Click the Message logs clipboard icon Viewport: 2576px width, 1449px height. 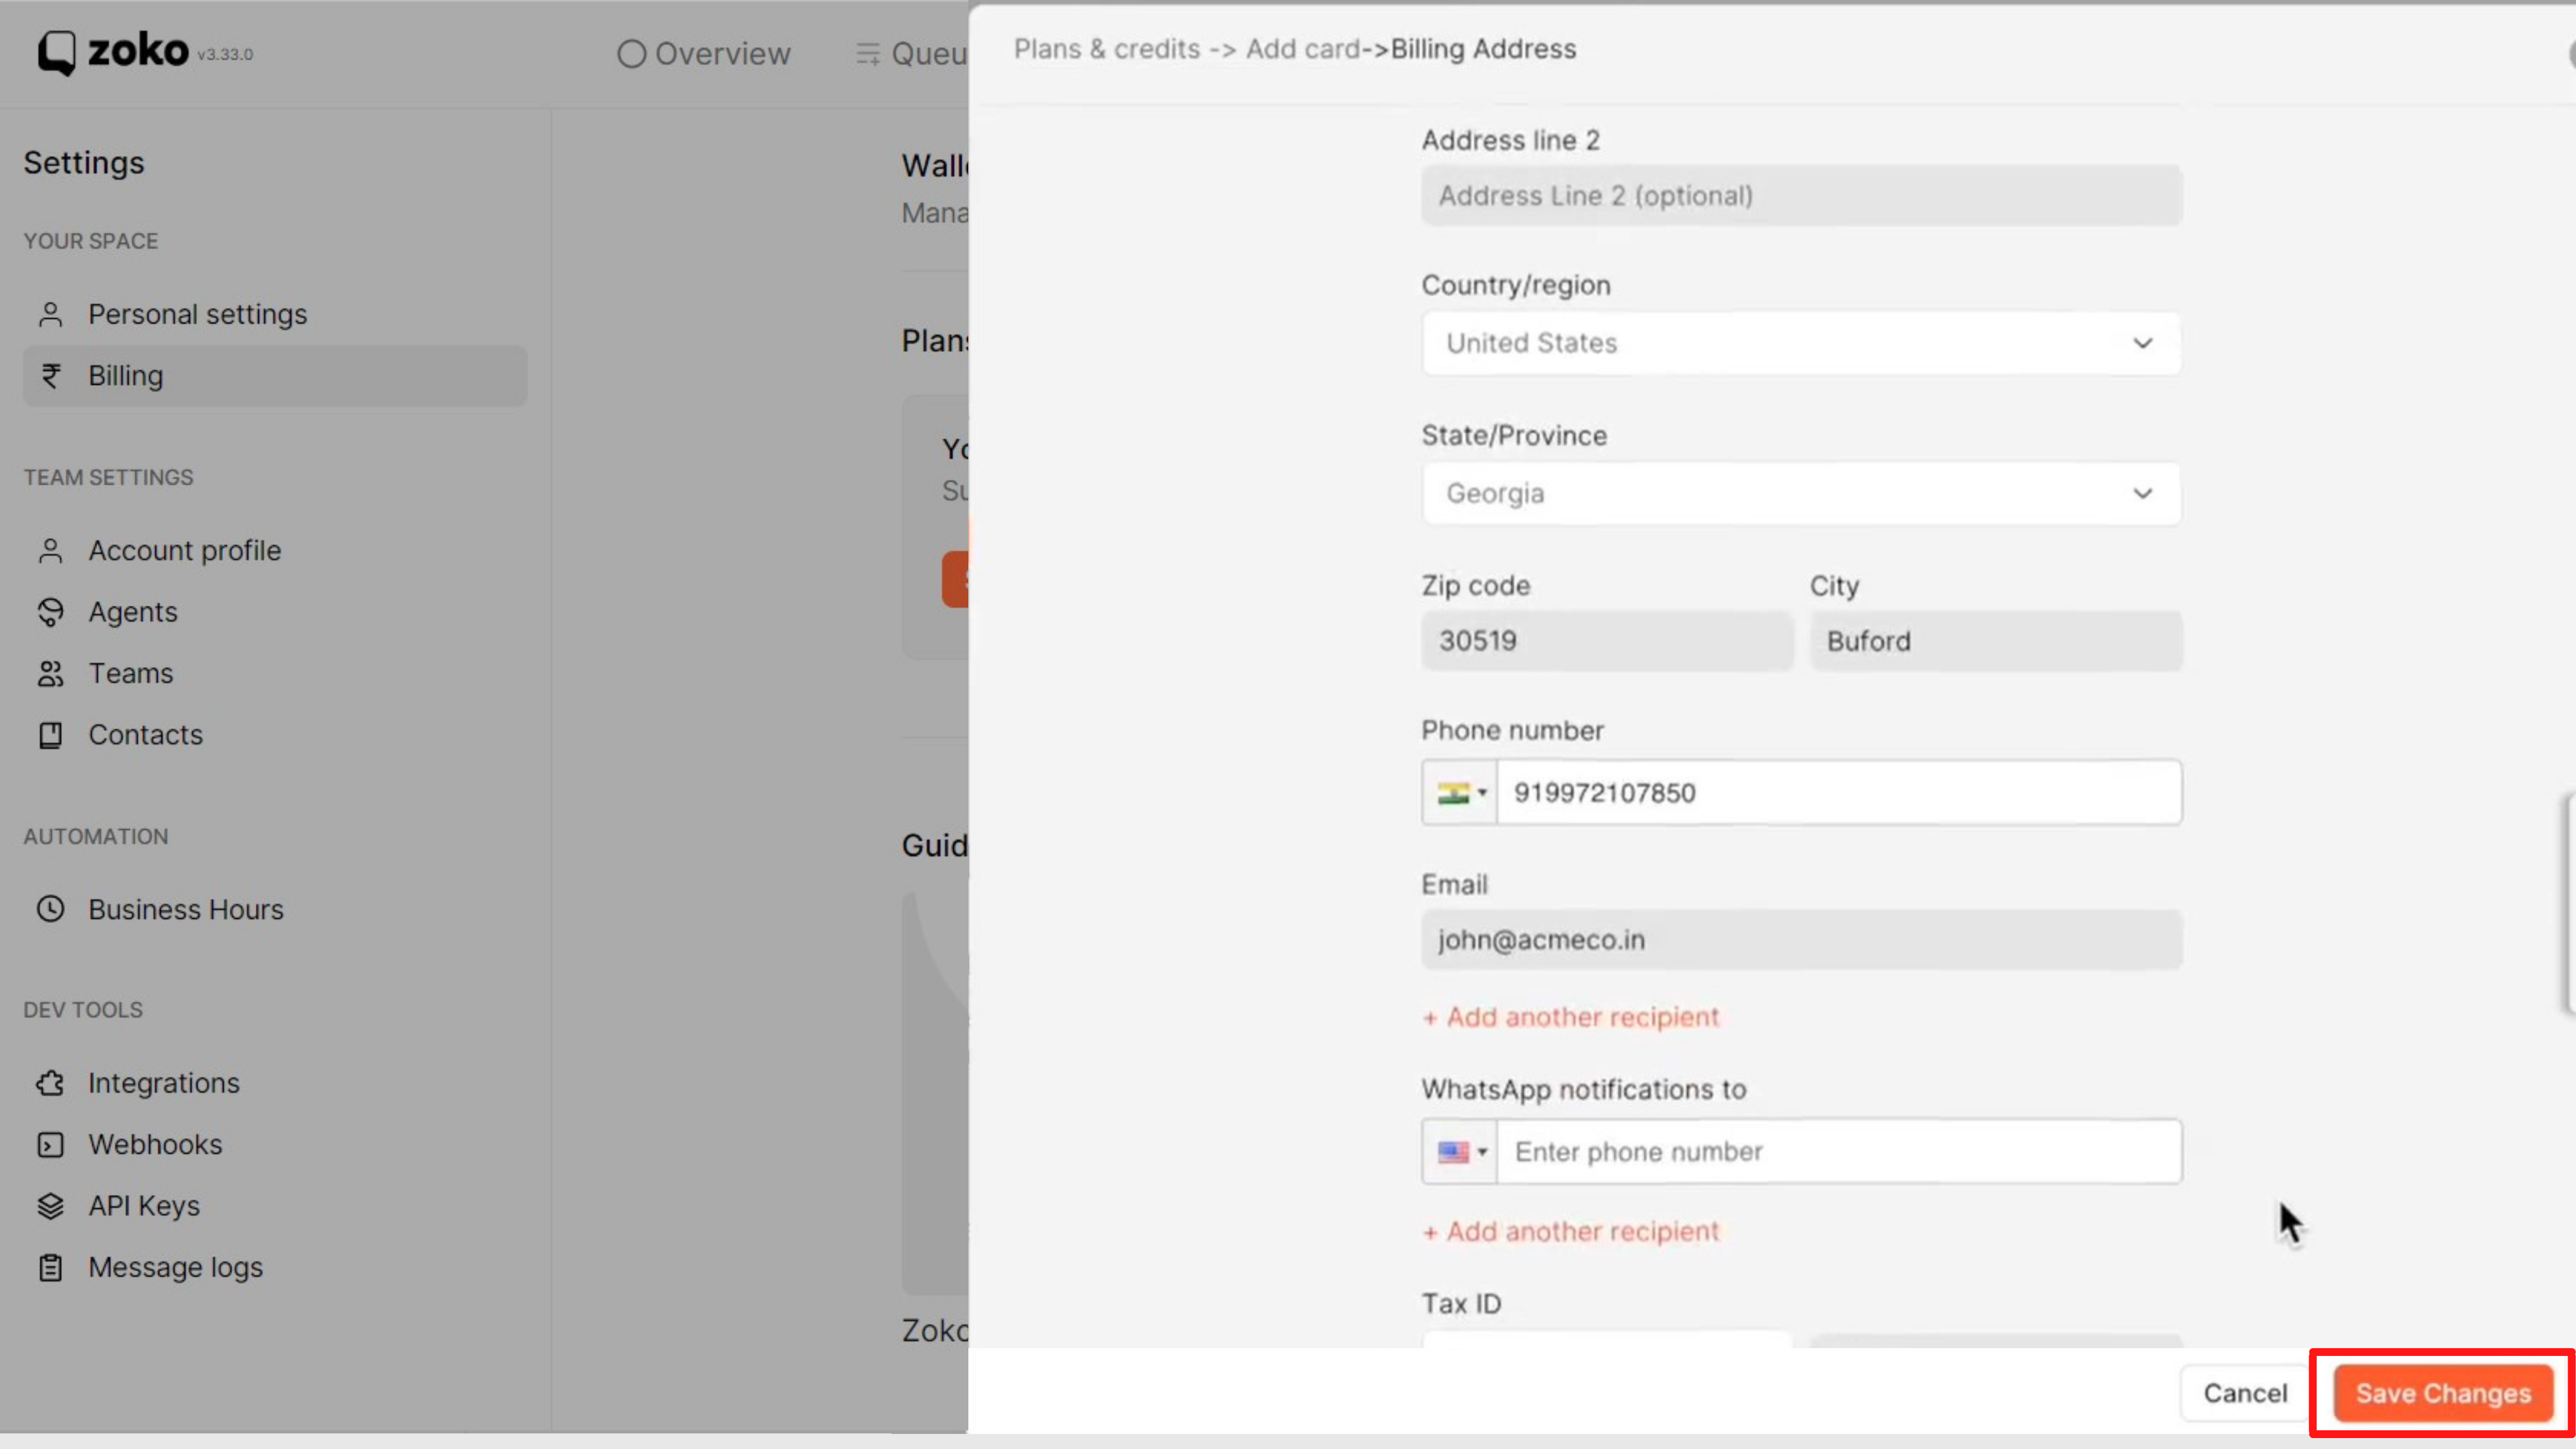coord(50,1268)
